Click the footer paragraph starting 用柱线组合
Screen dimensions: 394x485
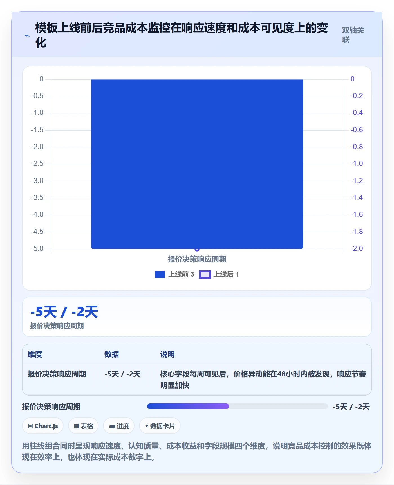click(x=197, y=452)
